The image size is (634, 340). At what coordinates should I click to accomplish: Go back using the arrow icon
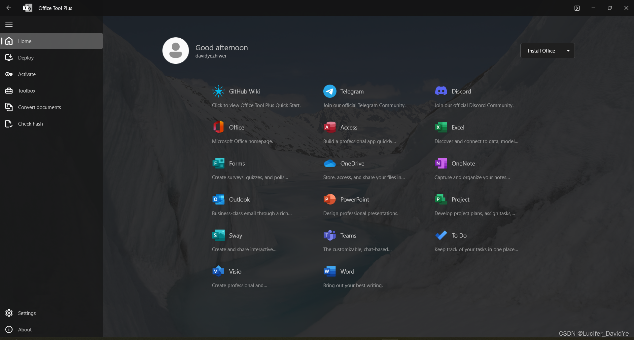tap(9, 8)
